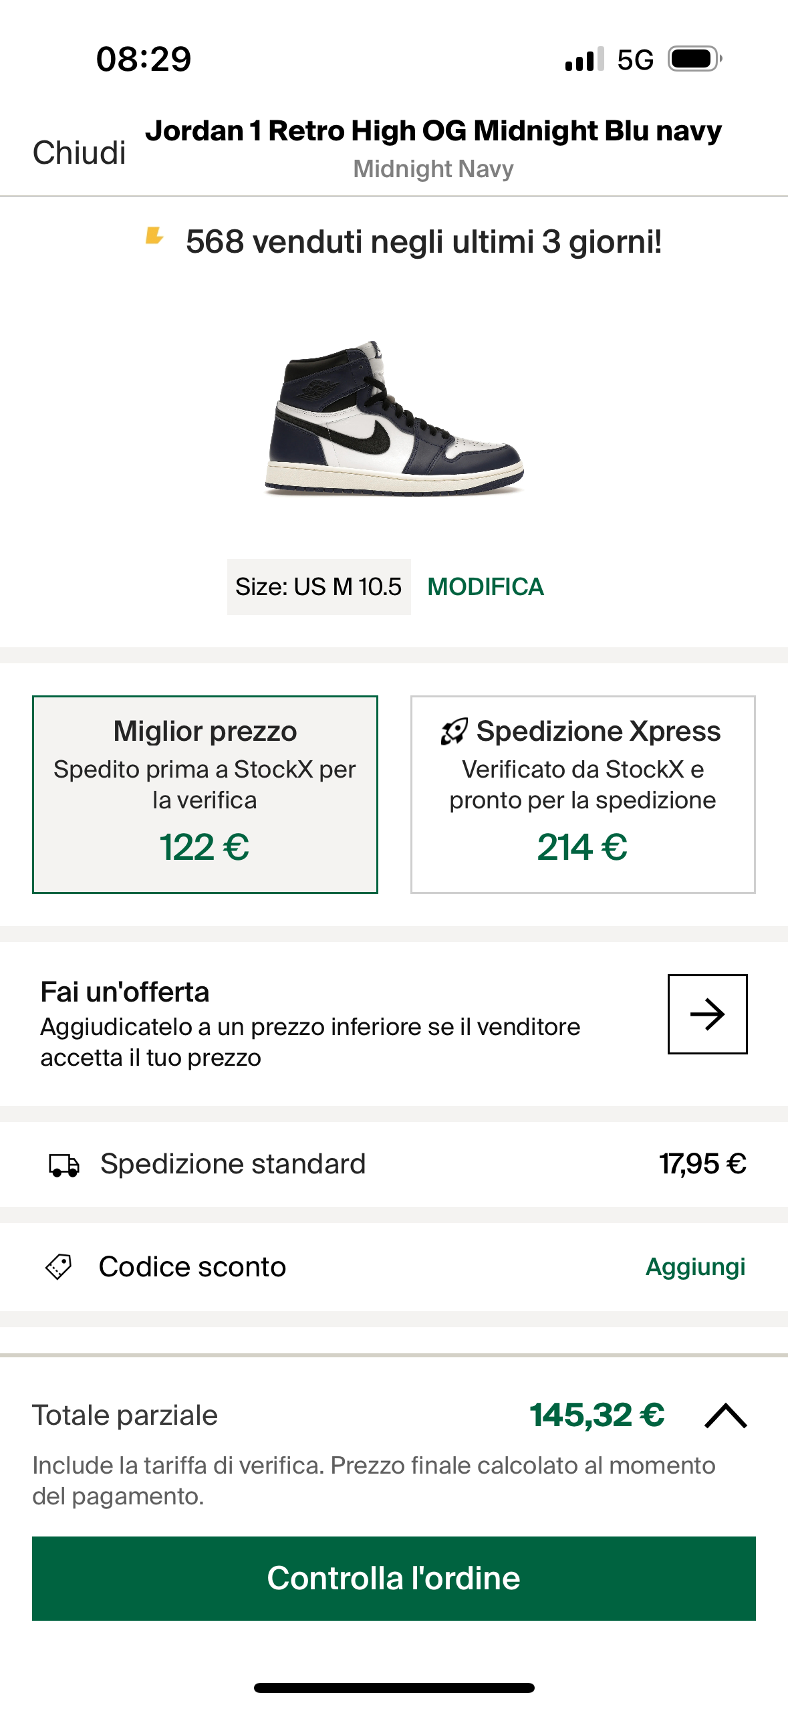Select the Miglior prezzo 122 € option

click(205, 794)
